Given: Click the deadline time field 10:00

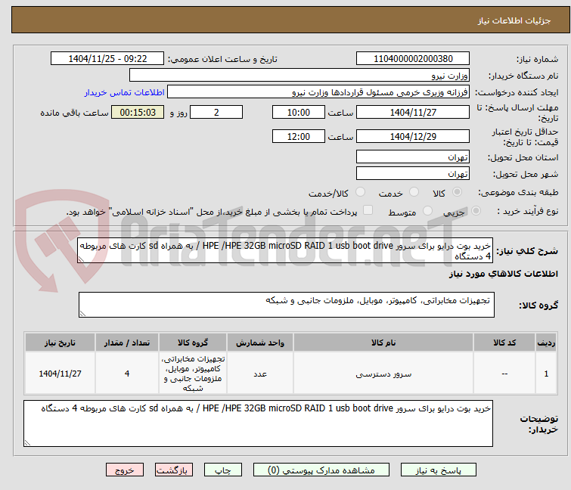Looking at the screenshot, I should [299, 112].
